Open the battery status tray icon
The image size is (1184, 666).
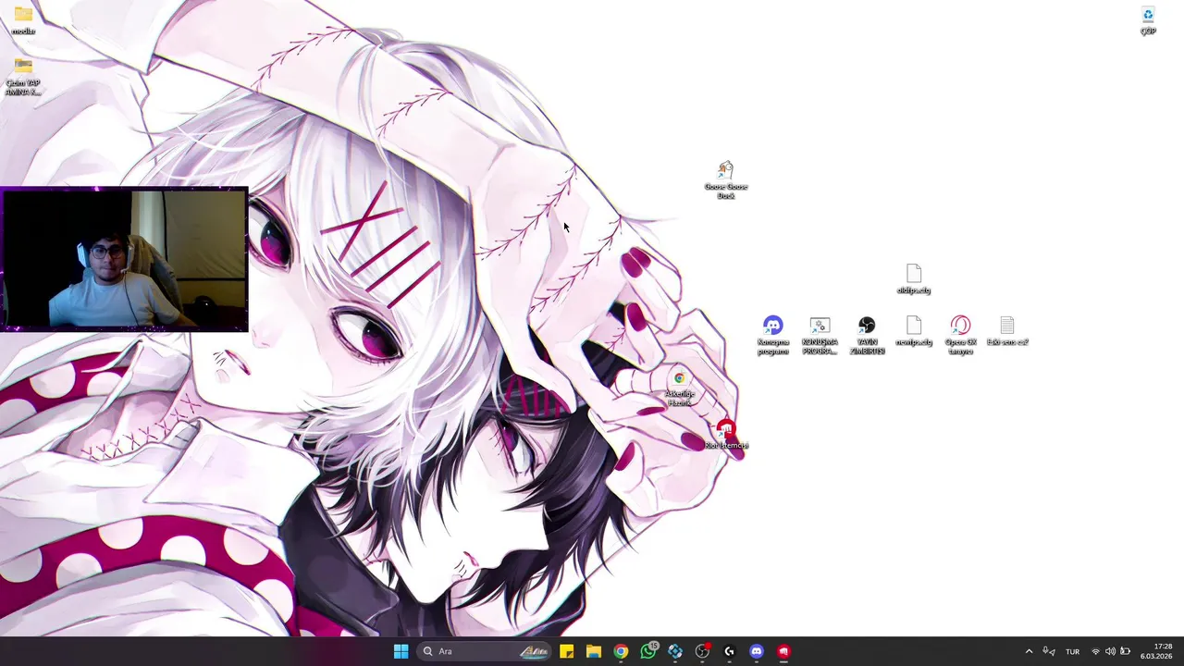pos(1125,651)
